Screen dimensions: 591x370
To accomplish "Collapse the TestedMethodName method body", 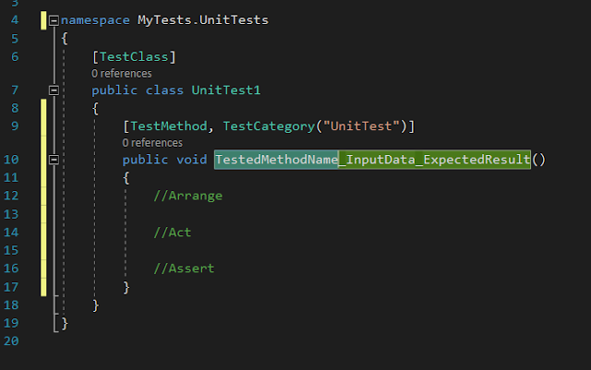I will pos(54,160).
